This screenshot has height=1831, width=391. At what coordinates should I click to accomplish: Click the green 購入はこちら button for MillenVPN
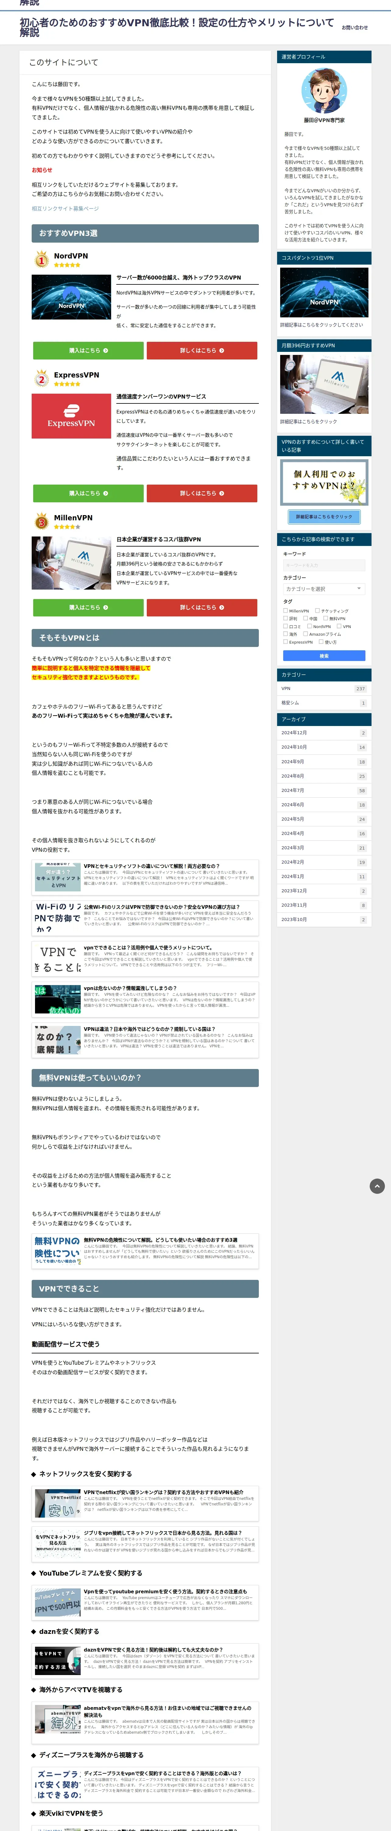tap(88, 608)
